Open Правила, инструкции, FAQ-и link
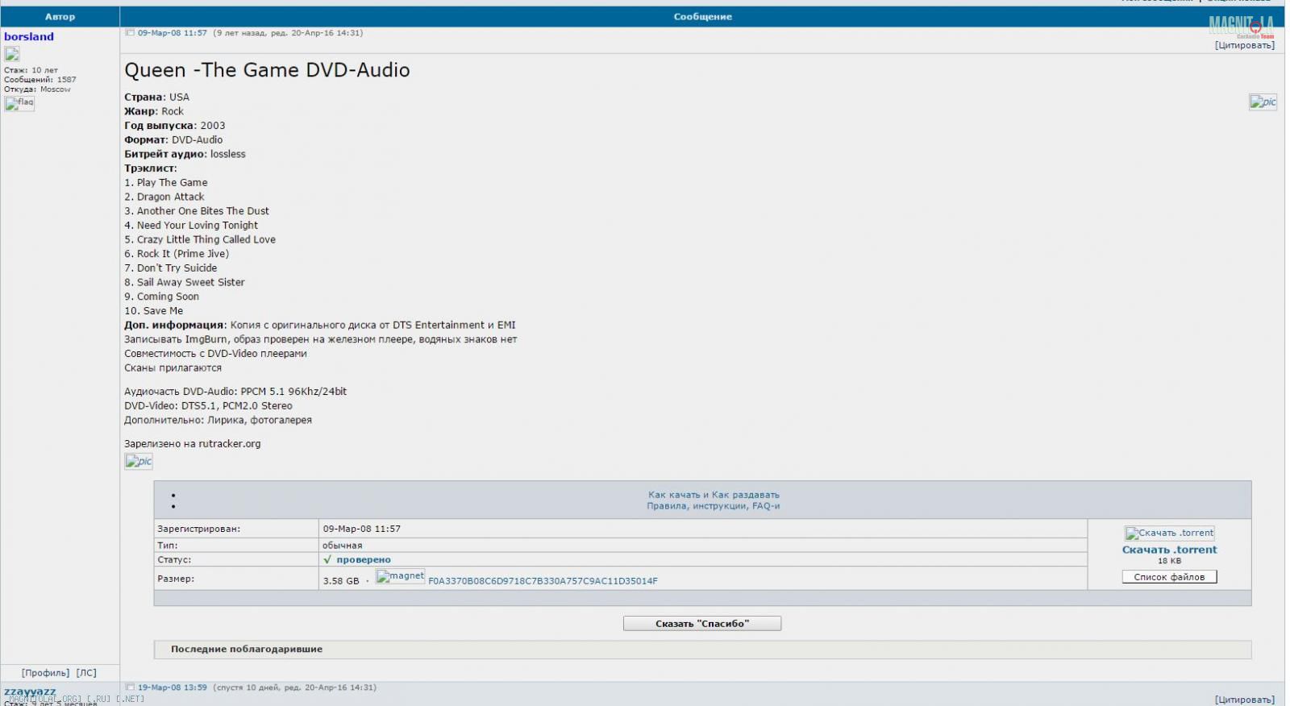The image size is (1290, 706). (x=713, y=506)
